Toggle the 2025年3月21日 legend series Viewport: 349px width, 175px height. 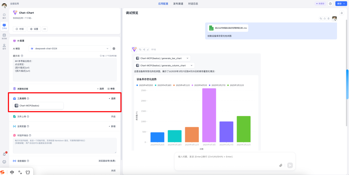pos(235,85)
